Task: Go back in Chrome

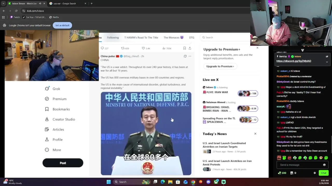Action: click(x=4, y=11)
